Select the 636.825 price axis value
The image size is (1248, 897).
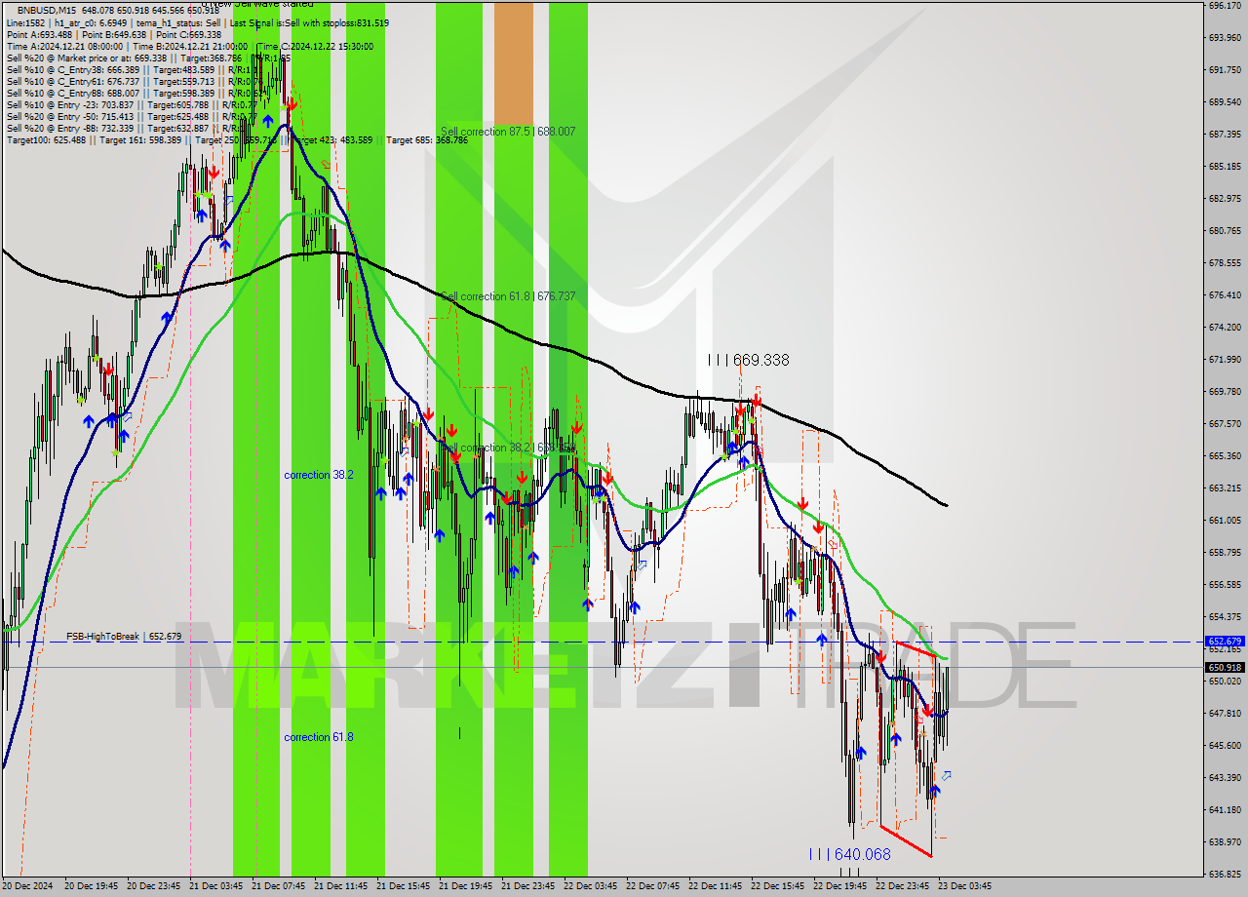click(1225, 874)
